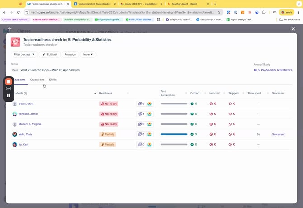Click the sticker icon for Demo, Chris

(x=150, y=104)
